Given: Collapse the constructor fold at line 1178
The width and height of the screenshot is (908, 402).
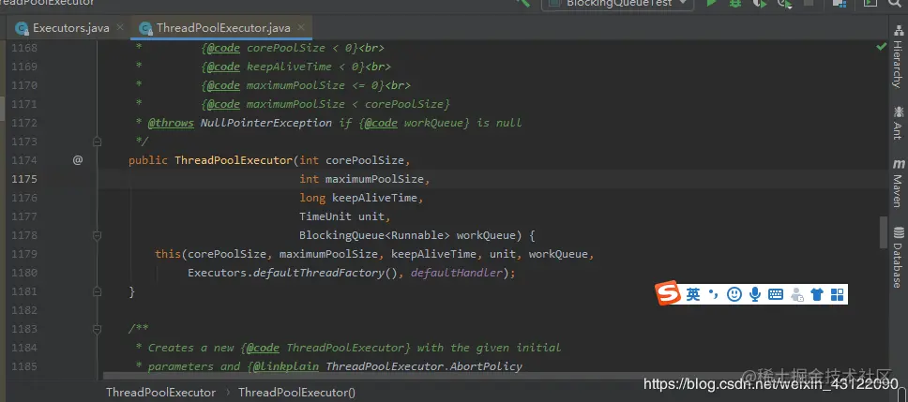Looking at the screenshot, I should click(97, 235).
